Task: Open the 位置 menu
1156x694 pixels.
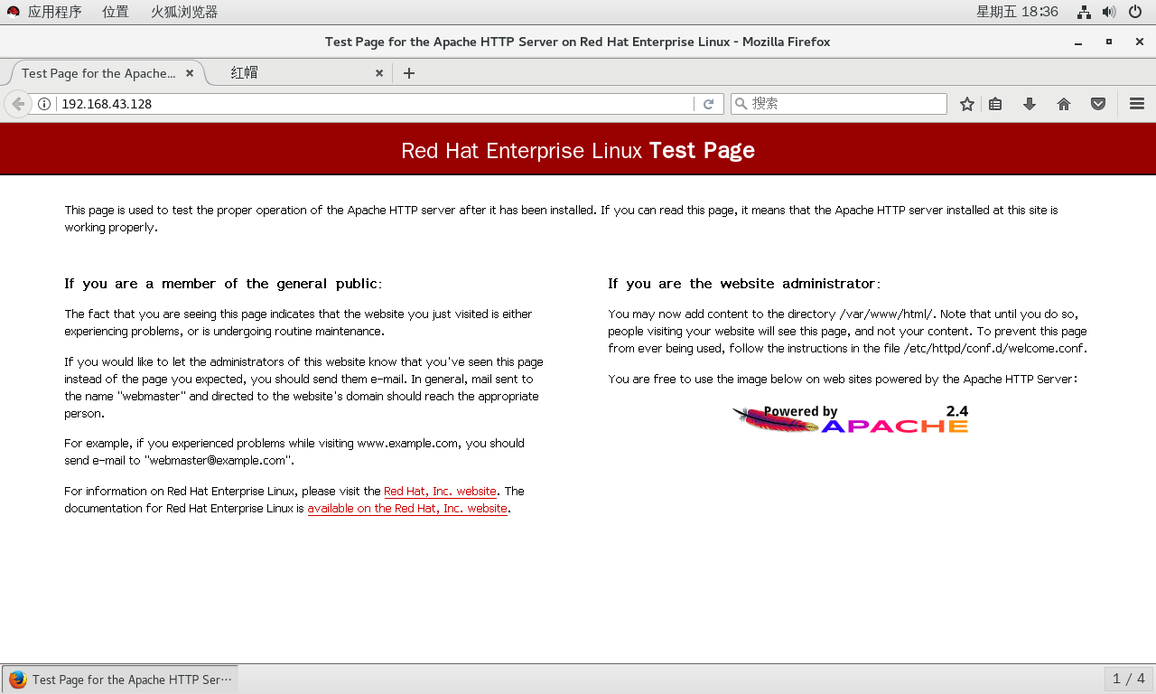Action: pyautogui.click(x=116, y=12)
